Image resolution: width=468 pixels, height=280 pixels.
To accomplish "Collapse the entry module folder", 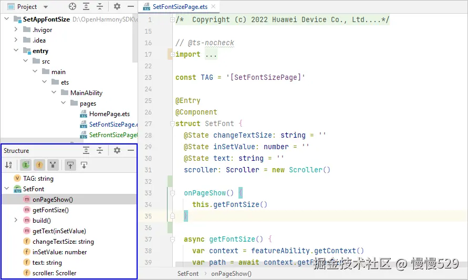I will [16, 50].
